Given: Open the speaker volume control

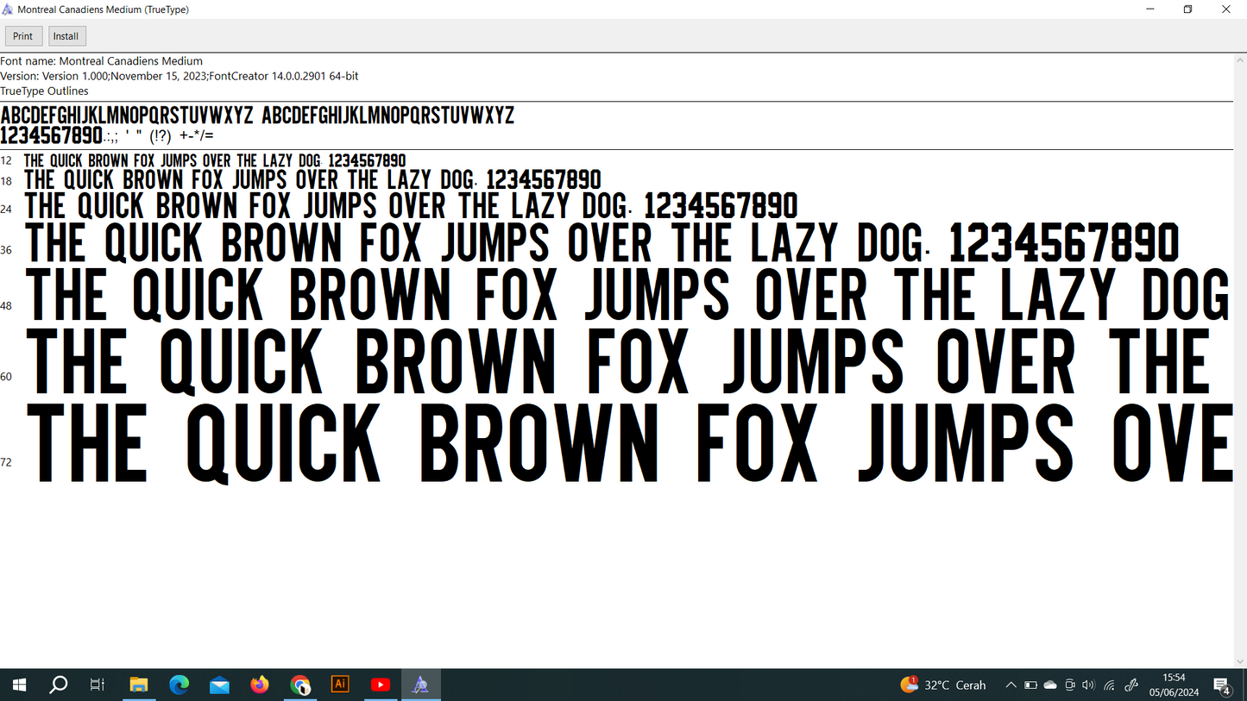Looking at the screenshot, I should point(1088,685).
